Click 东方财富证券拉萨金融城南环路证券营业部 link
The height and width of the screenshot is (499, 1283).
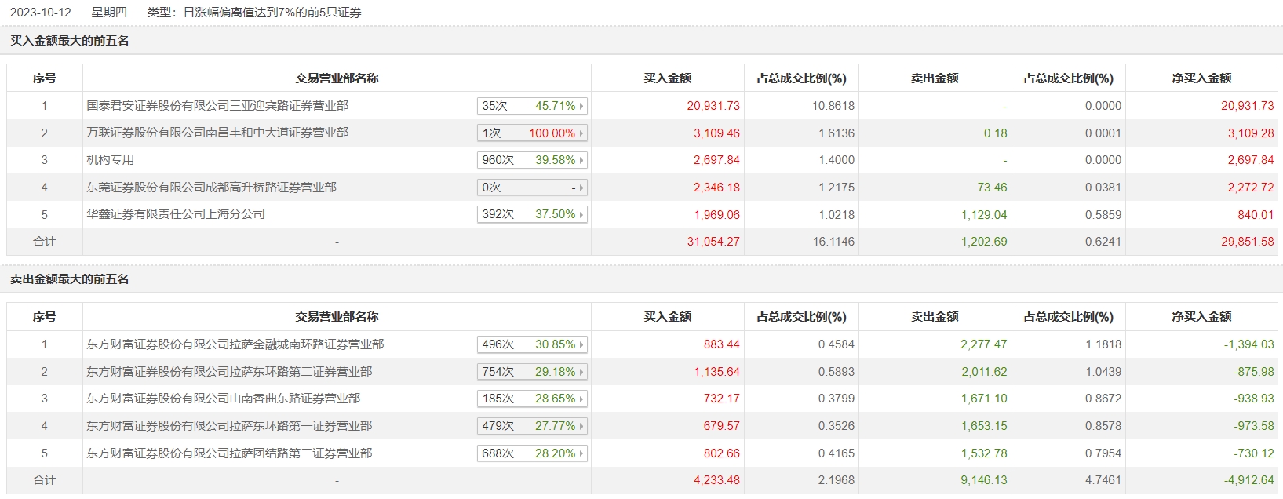click(235, 344)
